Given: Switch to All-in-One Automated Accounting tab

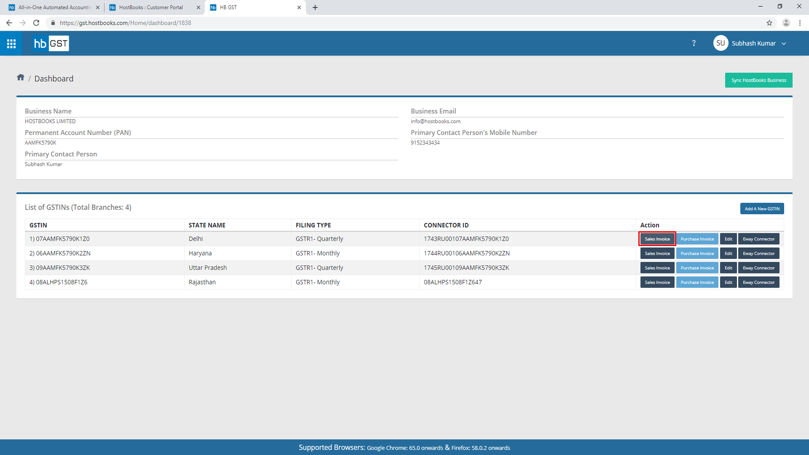Looking at the screenshot, I should click(x=54, y=8).
